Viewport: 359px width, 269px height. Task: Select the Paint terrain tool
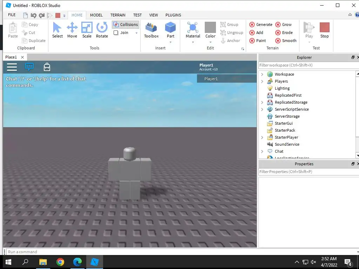tap(258, 41)
